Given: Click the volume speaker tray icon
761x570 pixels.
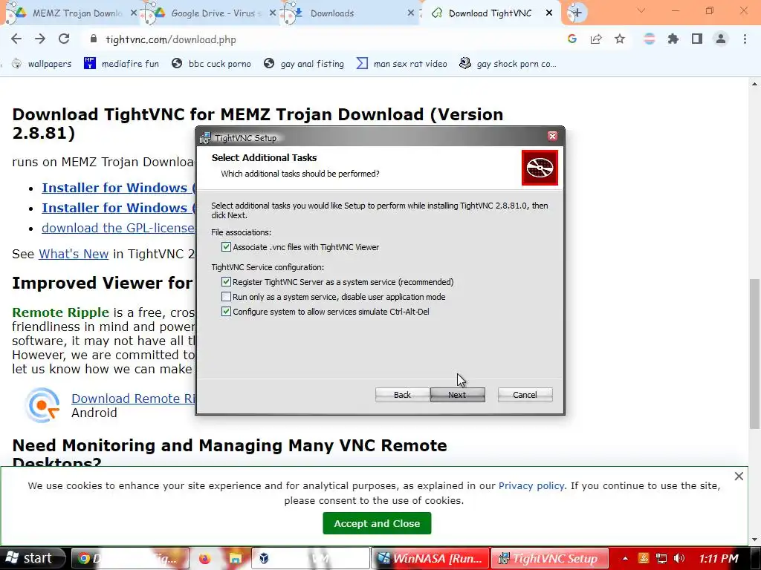Looking at the screenshot, I should click(x=679, y=558).
